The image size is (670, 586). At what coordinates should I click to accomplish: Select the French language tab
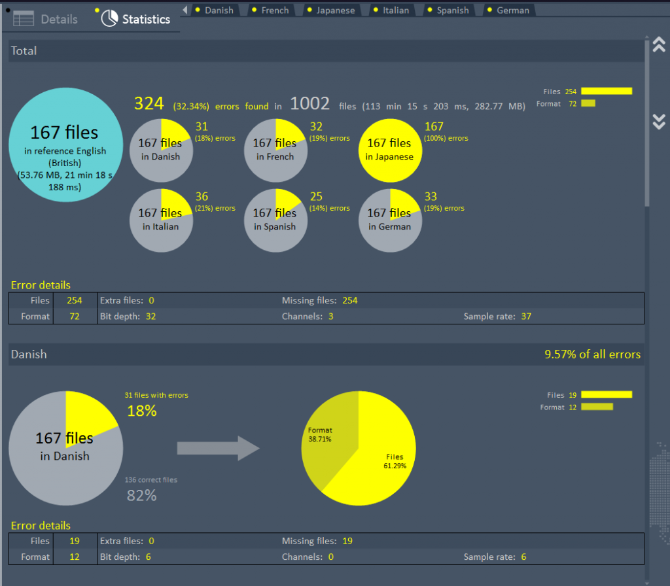click(275, 10)
